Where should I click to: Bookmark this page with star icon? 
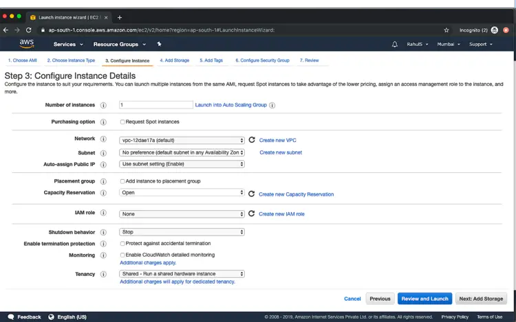447,30
